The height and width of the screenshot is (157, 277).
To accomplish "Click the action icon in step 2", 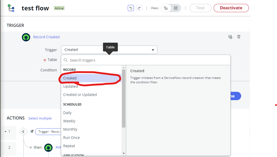I will click(48, 148).
